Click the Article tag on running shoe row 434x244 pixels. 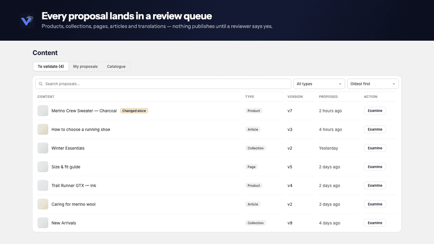point(253,129)
